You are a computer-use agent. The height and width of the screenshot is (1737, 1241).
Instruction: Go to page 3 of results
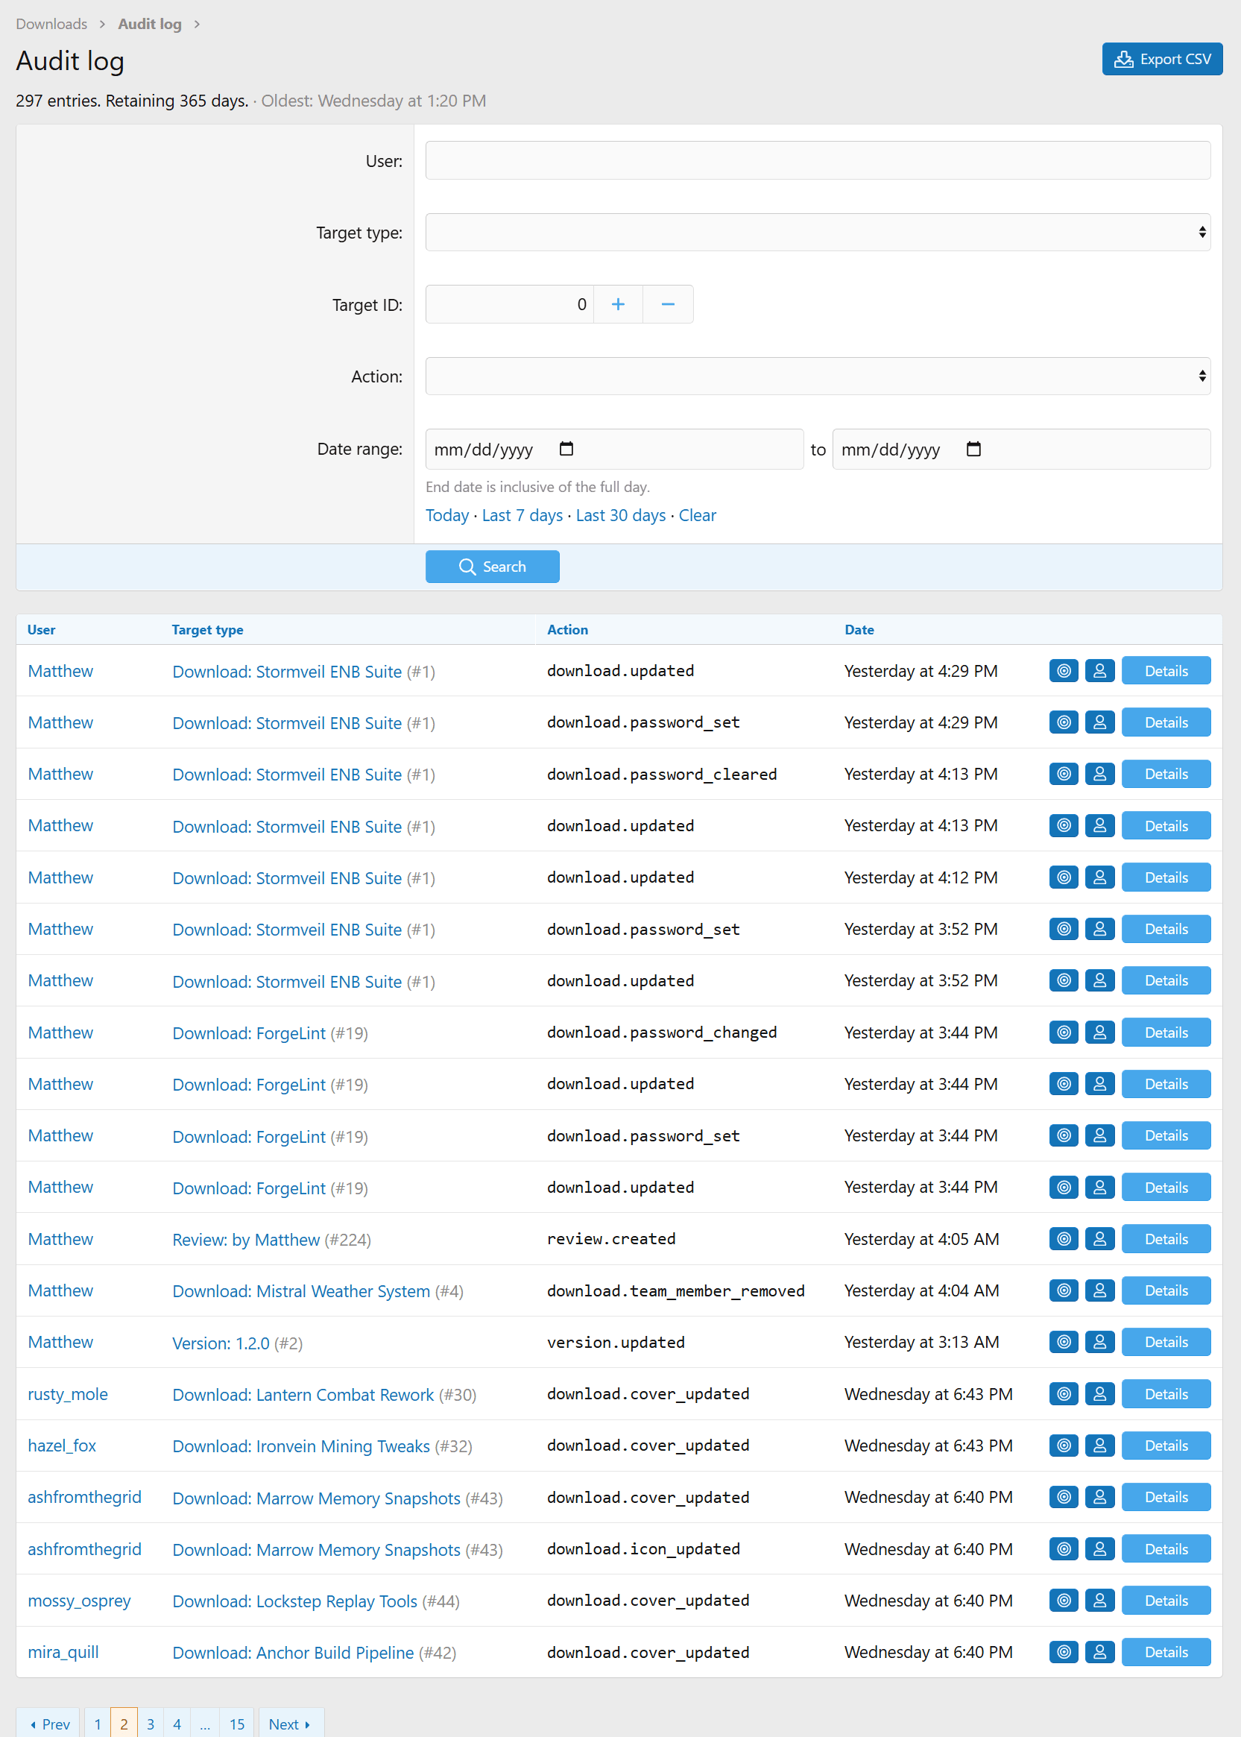(150, 1724)
